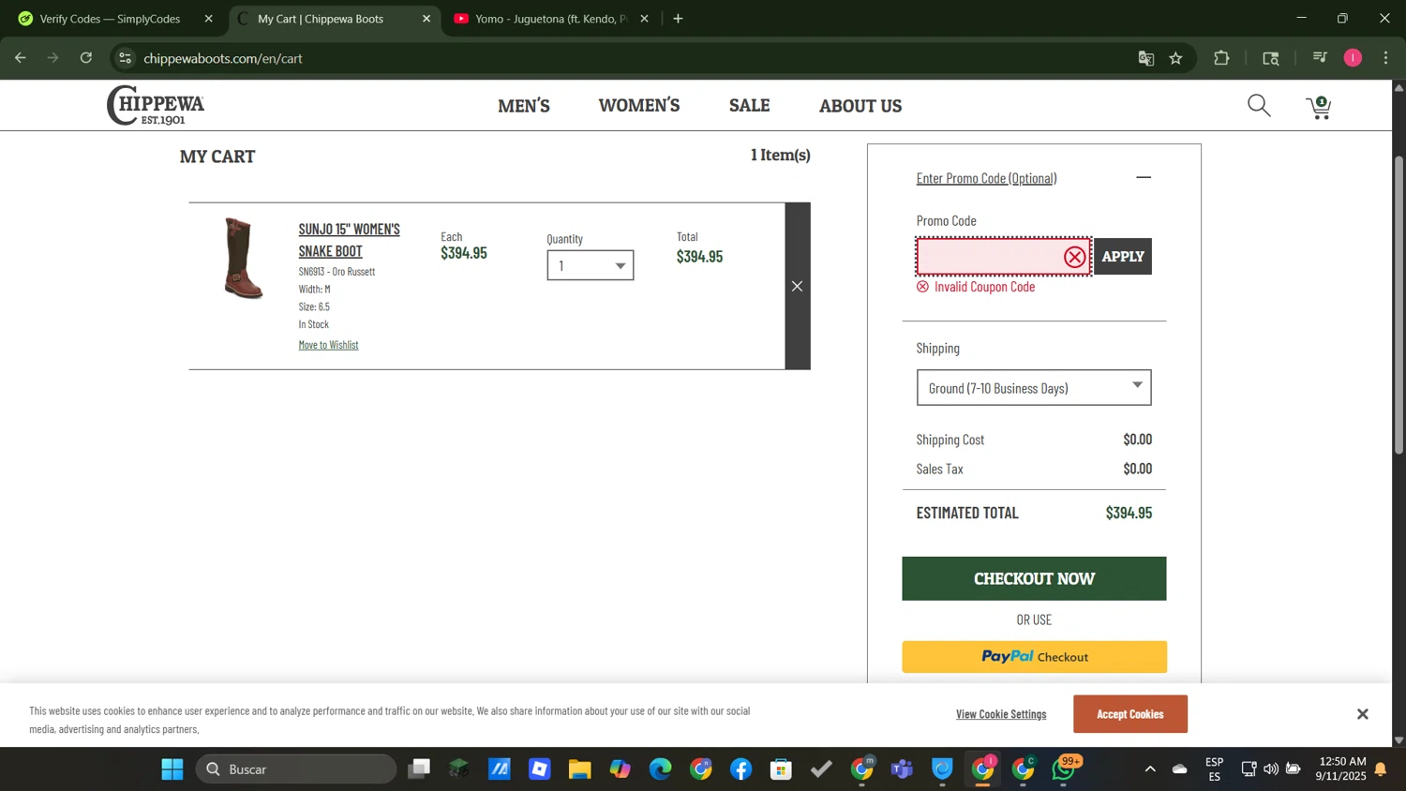The height and width of the screenshot is (791, 1406).
Task: Open the MEN'S navigation menu
Action: click(x=524, y=106)
